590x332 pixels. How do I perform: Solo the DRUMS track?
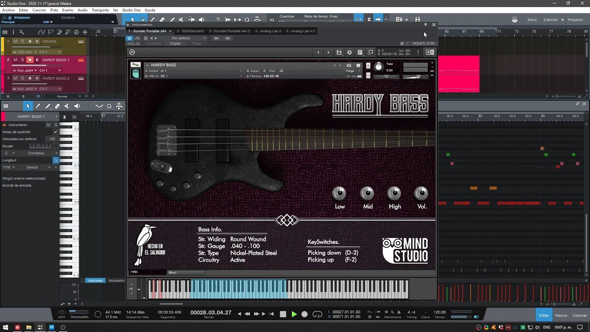click(22, 41)
